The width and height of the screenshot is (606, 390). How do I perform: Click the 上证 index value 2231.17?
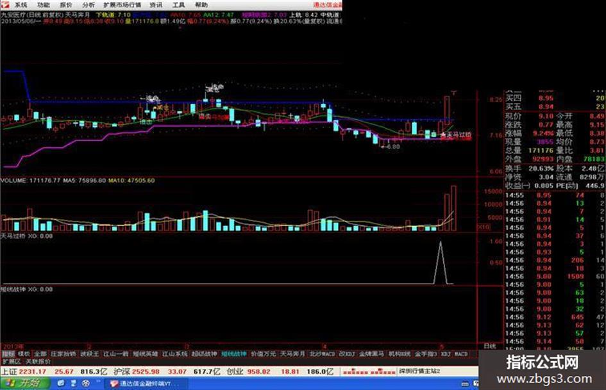(33, 371)
